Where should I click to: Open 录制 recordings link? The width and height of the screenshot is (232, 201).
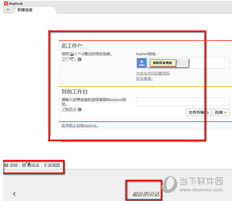tap(13, 165)
